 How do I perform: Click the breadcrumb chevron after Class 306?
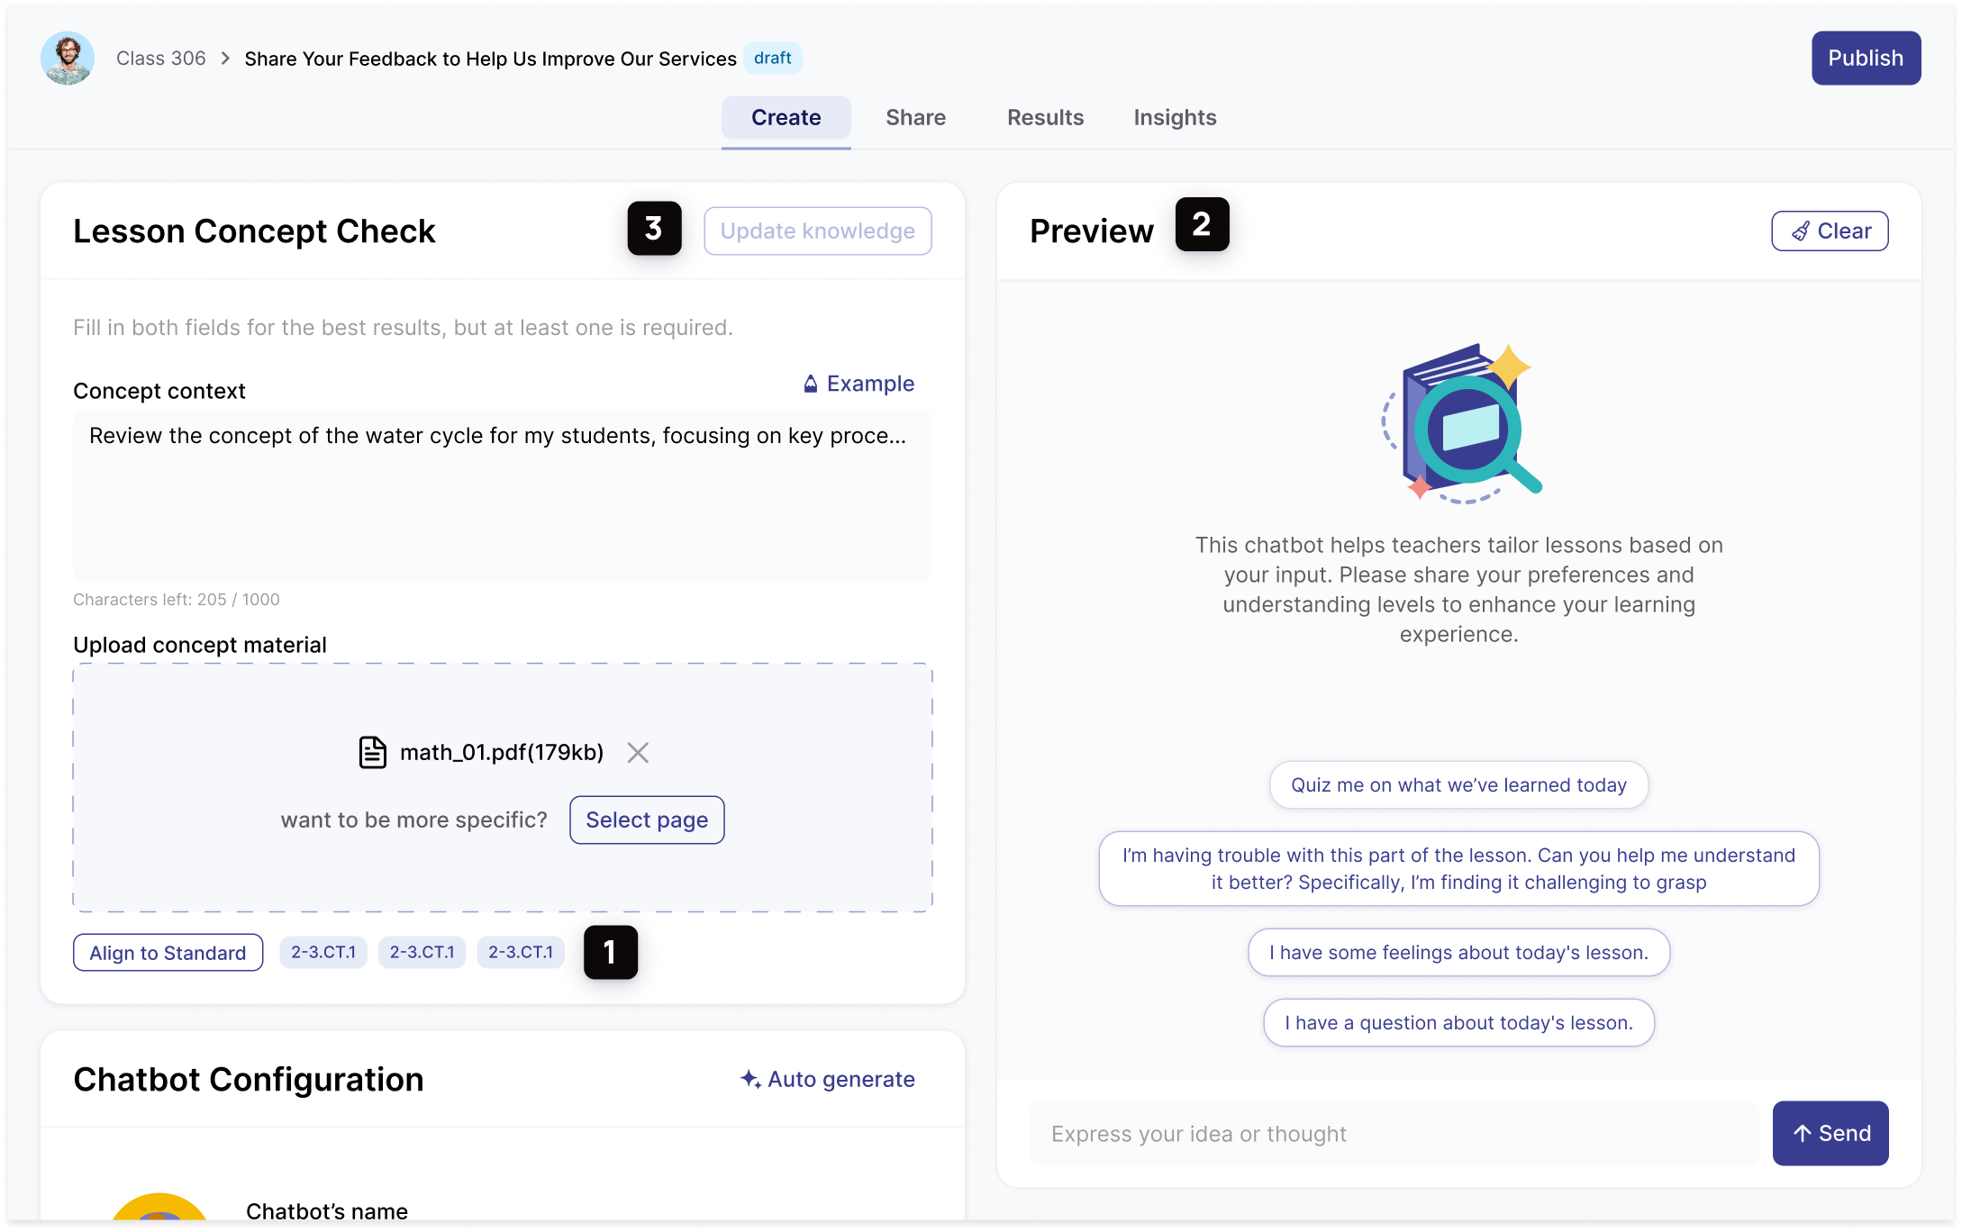coord(225,59)
